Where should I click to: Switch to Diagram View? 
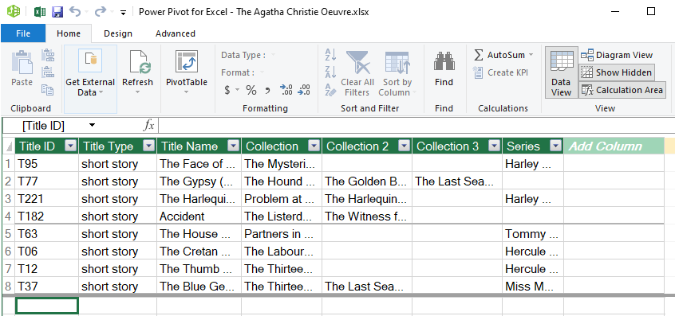617,55
